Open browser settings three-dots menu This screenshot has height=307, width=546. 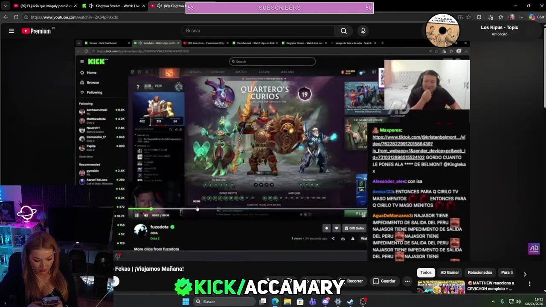(x=521, y=17)
